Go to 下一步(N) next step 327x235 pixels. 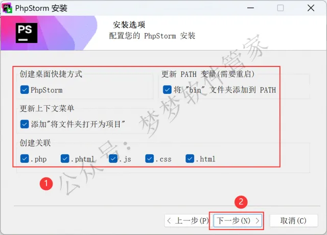[x=238, y=221]
